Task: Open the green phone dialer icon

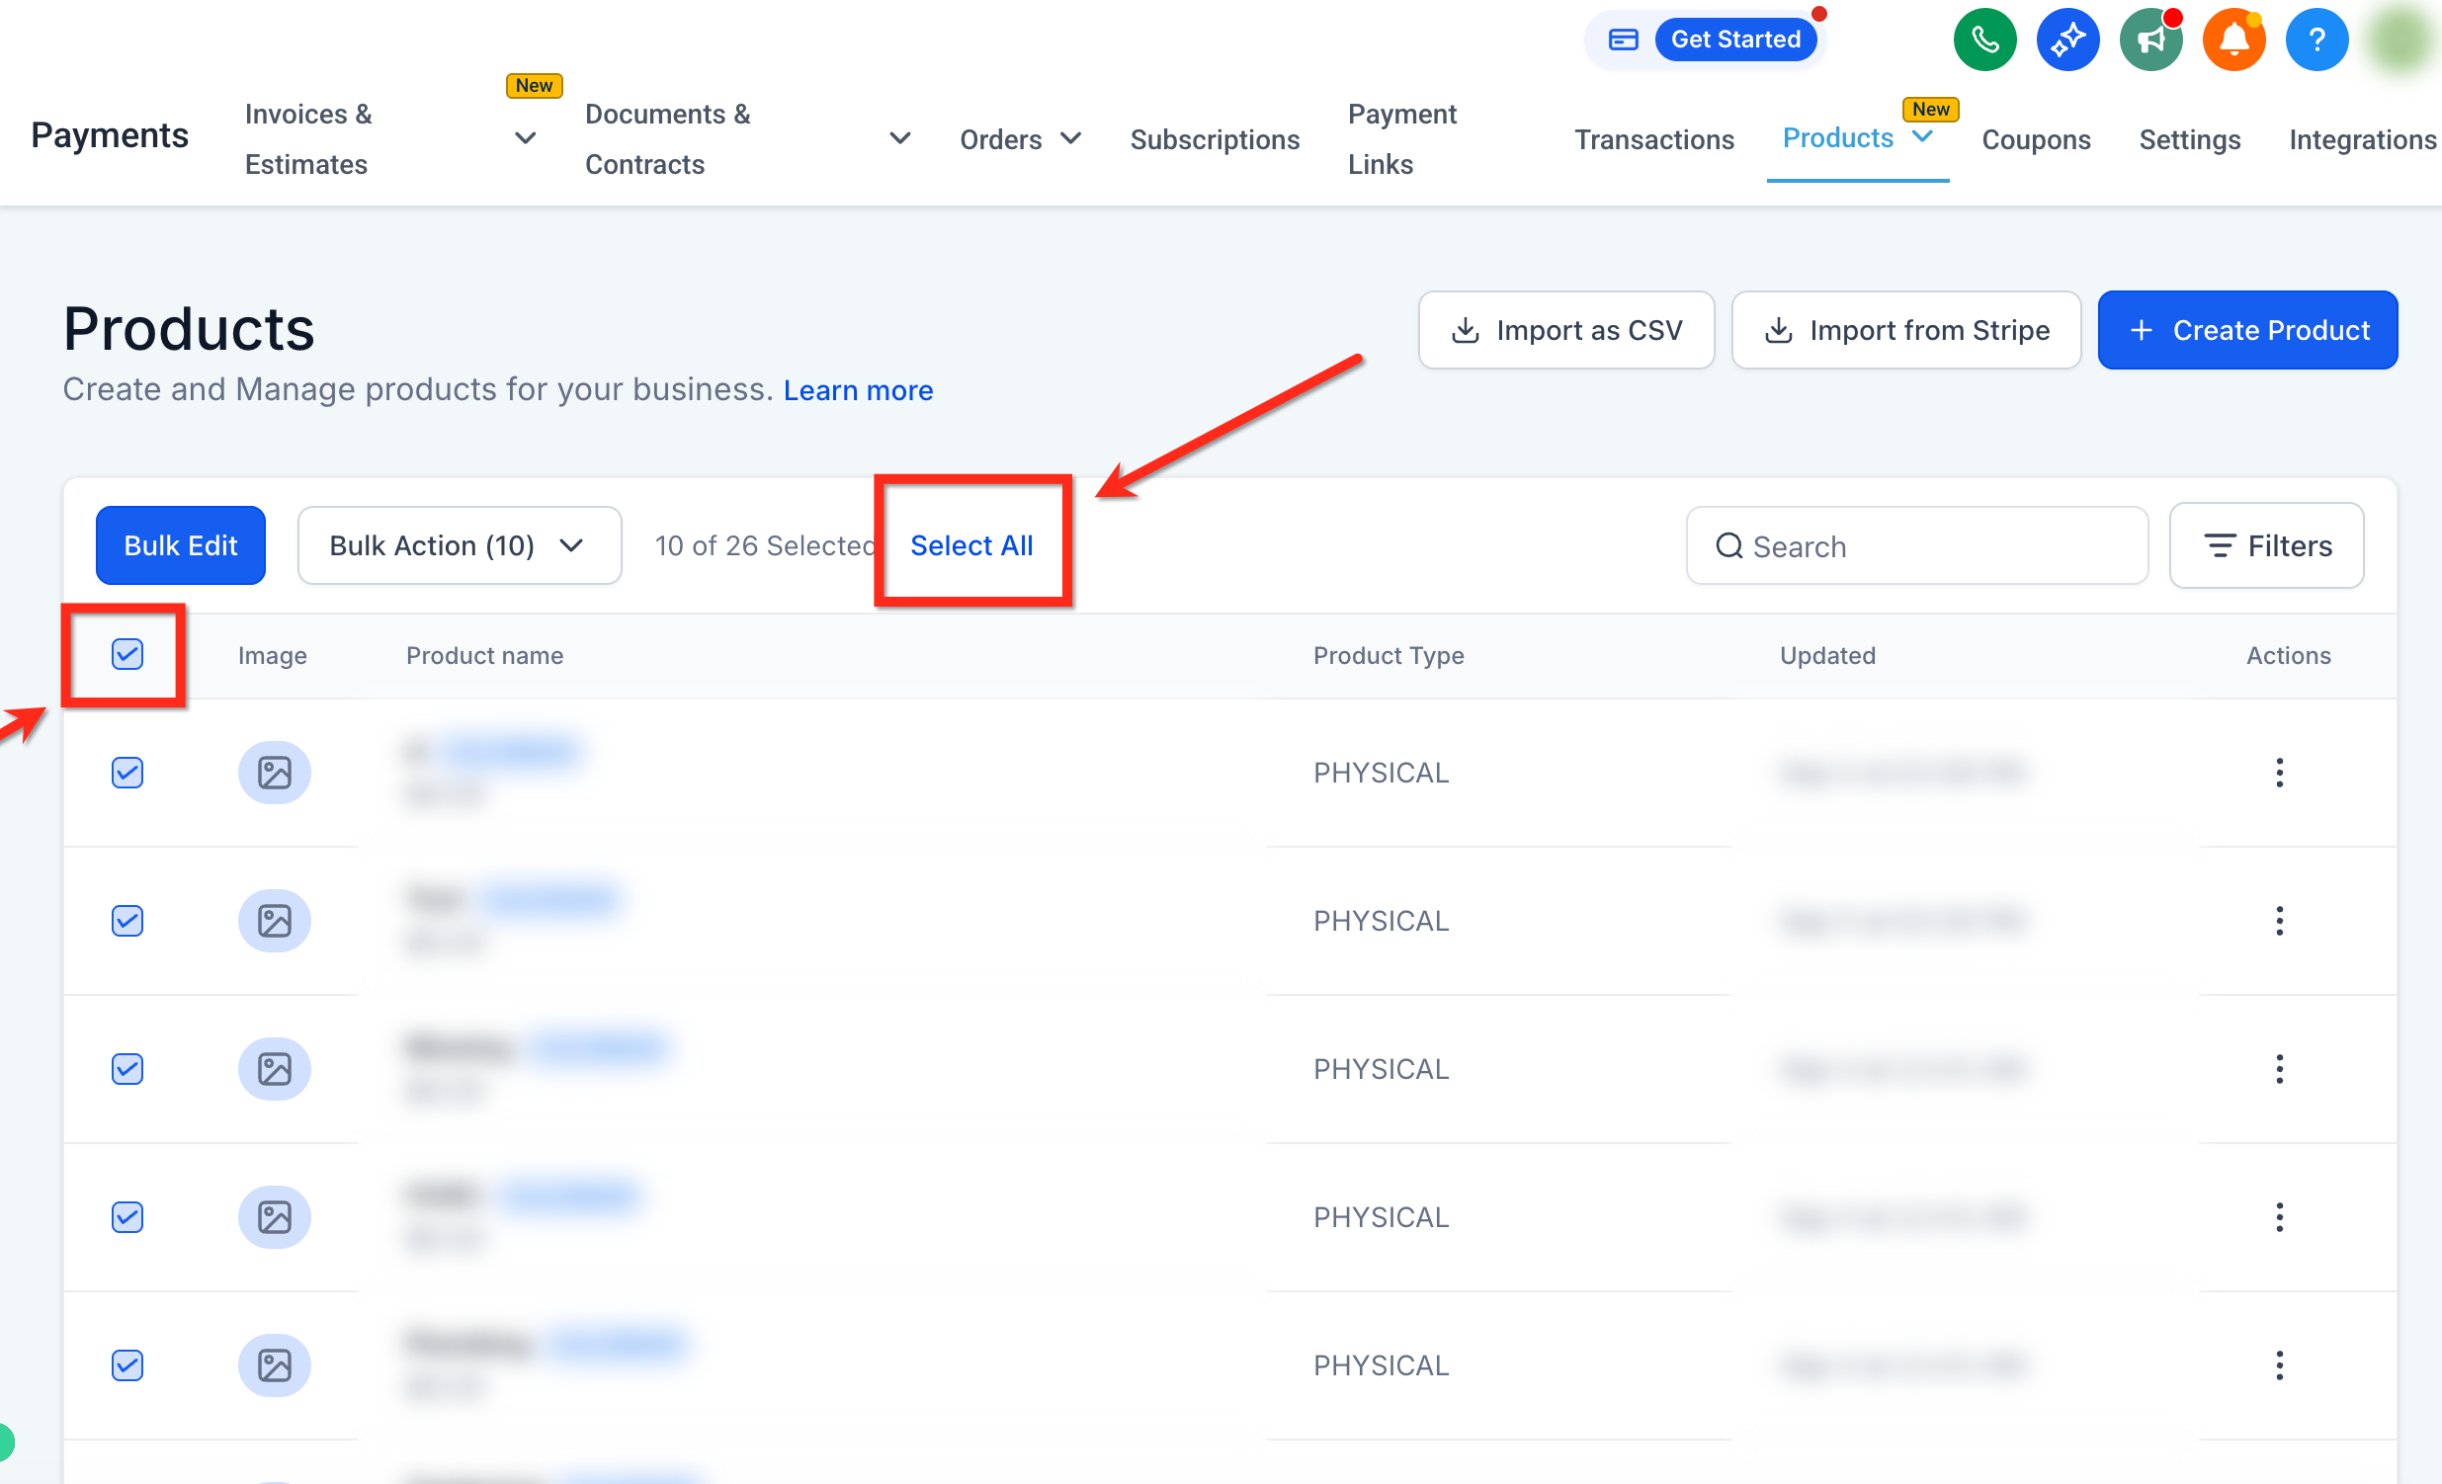Action: 1984,40
